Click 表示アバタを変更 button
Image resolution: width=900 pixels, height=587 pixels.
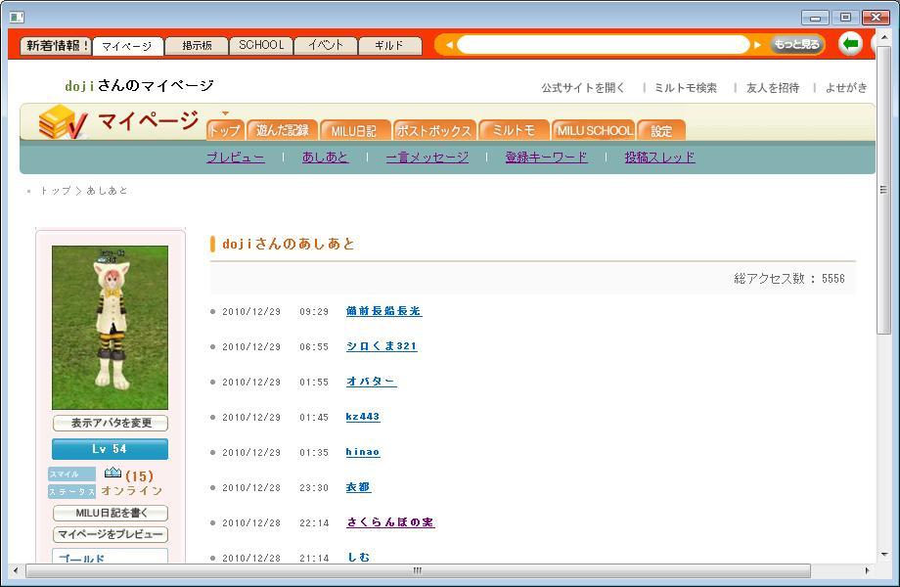coord(110,423)
